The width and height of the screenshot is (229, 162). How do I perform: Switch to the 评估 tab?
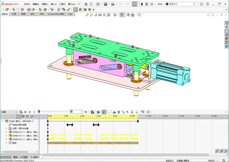coord(42,14)
